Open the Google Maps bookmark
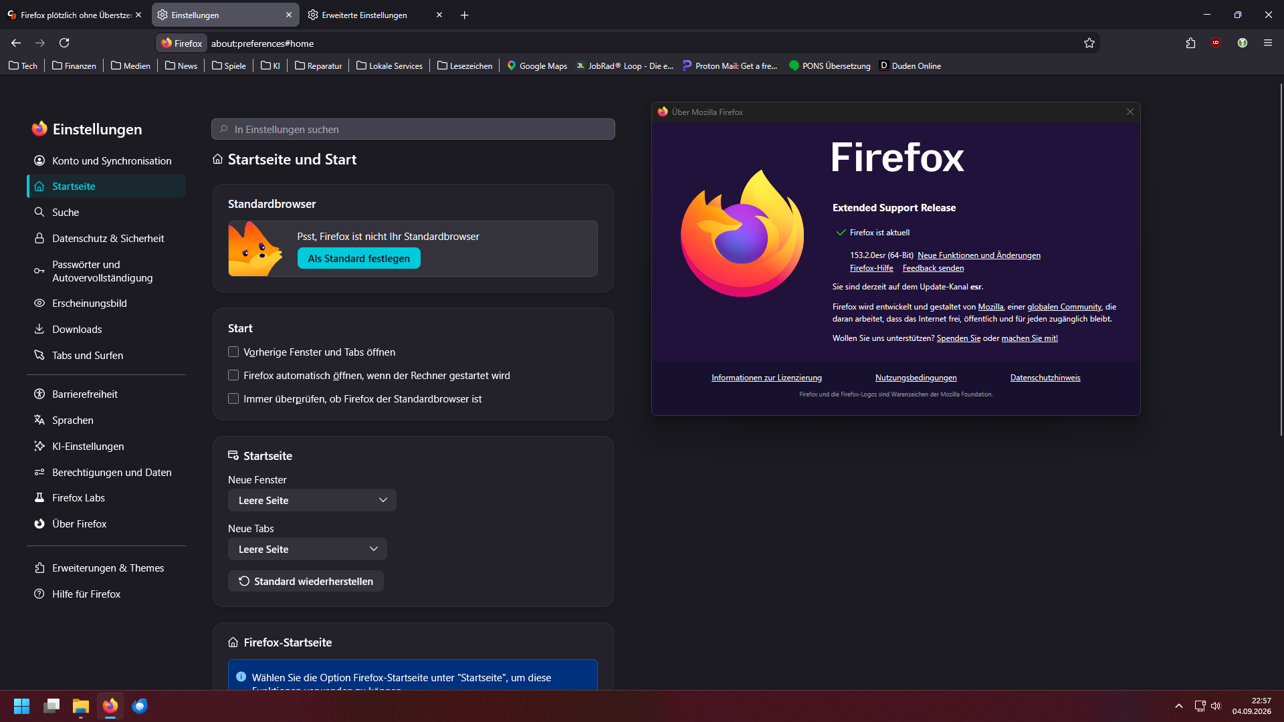1284x722 pixels. (x=537, y=66)
